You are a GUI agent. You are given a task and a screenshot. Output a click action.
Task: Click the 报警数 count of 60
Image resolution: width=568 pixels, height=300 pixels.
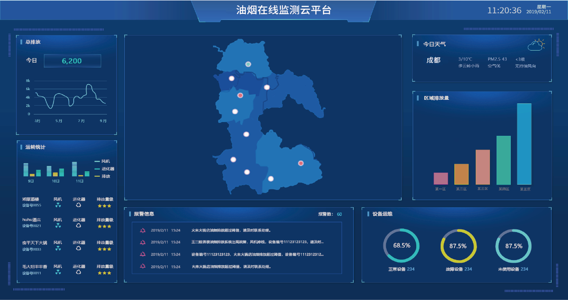tap(339, 214)
